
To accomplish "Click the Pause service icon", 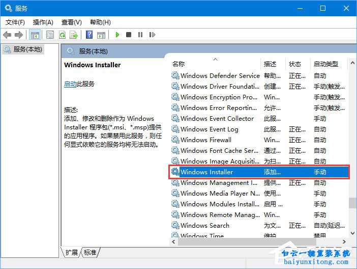I will 140,35.
